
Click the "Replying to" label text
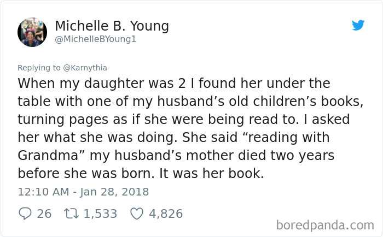point(39,68)
